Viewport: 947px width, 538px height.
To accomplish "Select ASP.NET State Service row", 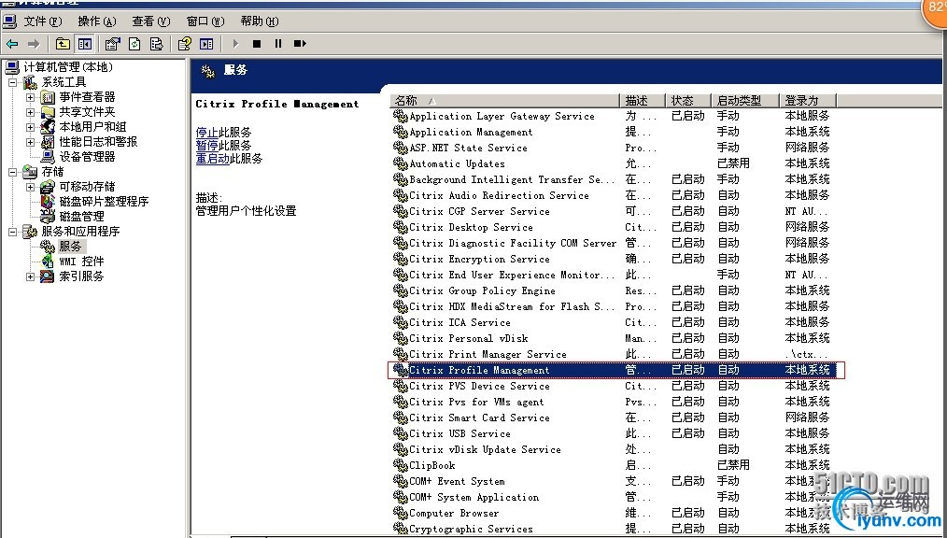I will 613,148.
